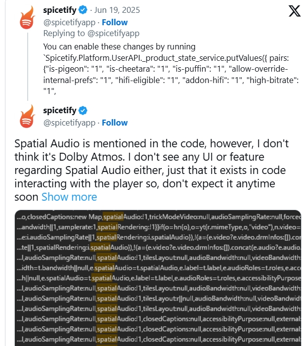Click the 'Replying to' label
The width and height of the screenshot is (306, 346).
[64, 33]
